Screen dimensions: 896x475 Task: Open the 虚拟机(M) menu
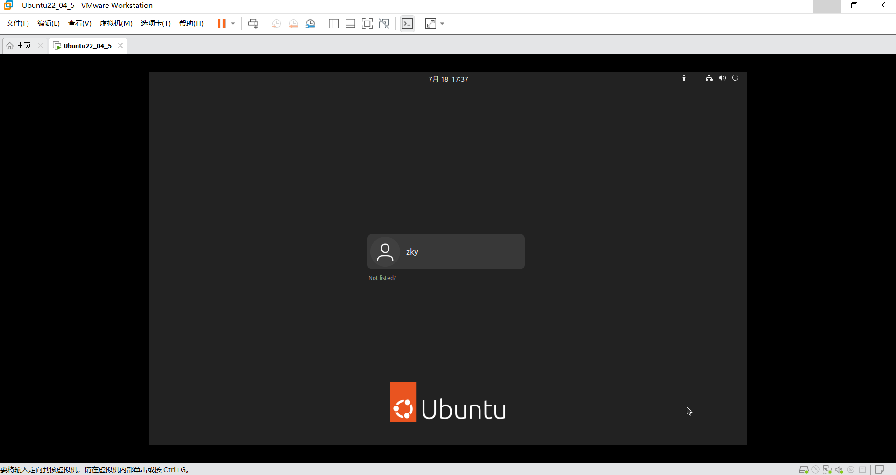[x=116, y=23]
